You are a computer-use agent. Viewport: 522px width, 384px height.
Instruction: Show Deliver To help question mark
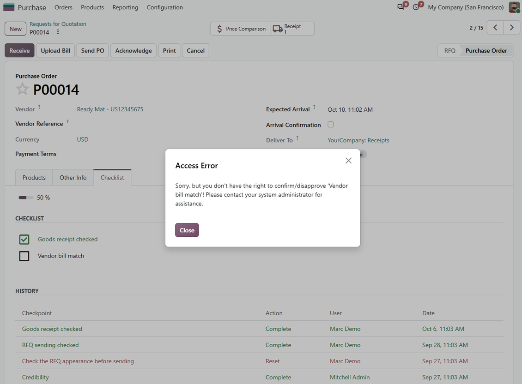click(x=297, y=138)
